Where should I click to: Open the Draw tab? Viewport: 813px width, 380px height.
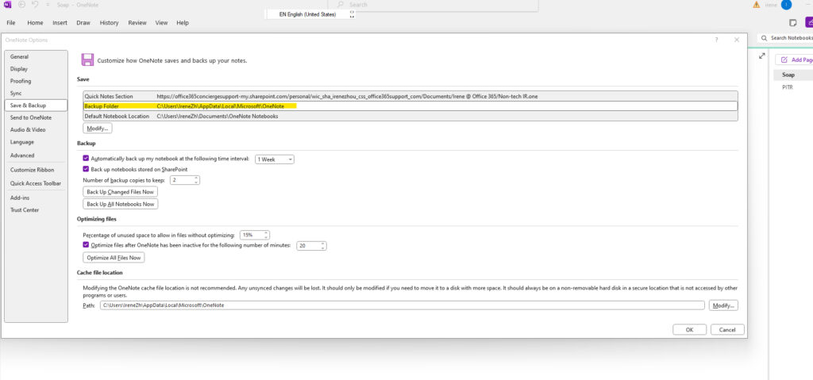click(83, 23)
